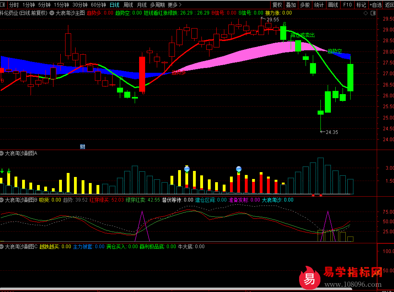The height and width of the screenshot is (292, 394).
Task: Click the 越跌越买 value in 副图C
Action: click(x=55, y=247)
